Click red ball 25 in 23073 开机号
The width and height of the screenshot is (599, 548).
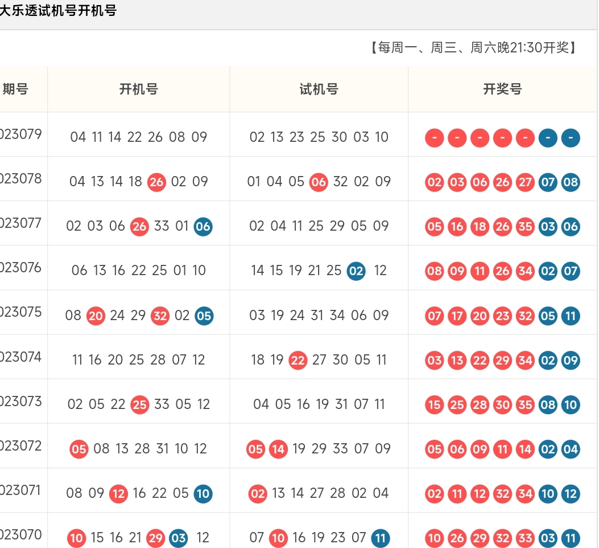pyautogui.click(x=140, y=404)
